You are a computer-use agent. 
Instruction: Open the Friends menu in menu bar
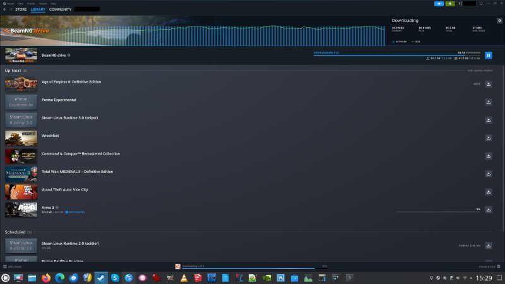pyautogui.click(x=30, y=3)
